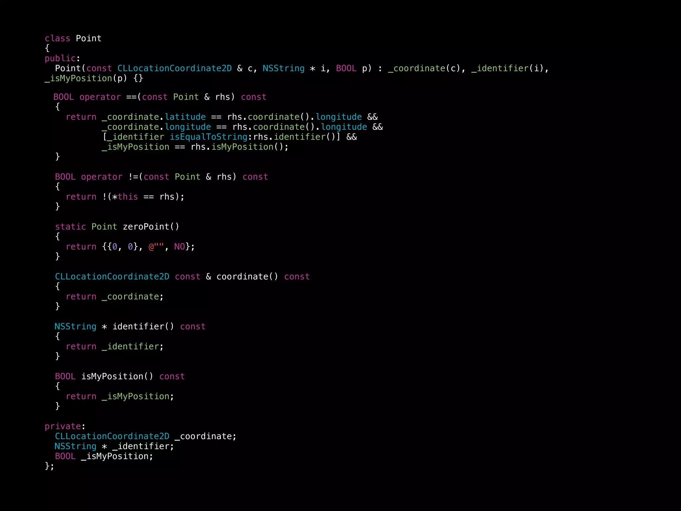Click 'CLLocationCoordinate2D' in the constructor parameters
The height and width of the screenshot is (511, 681).
point(175,69)
